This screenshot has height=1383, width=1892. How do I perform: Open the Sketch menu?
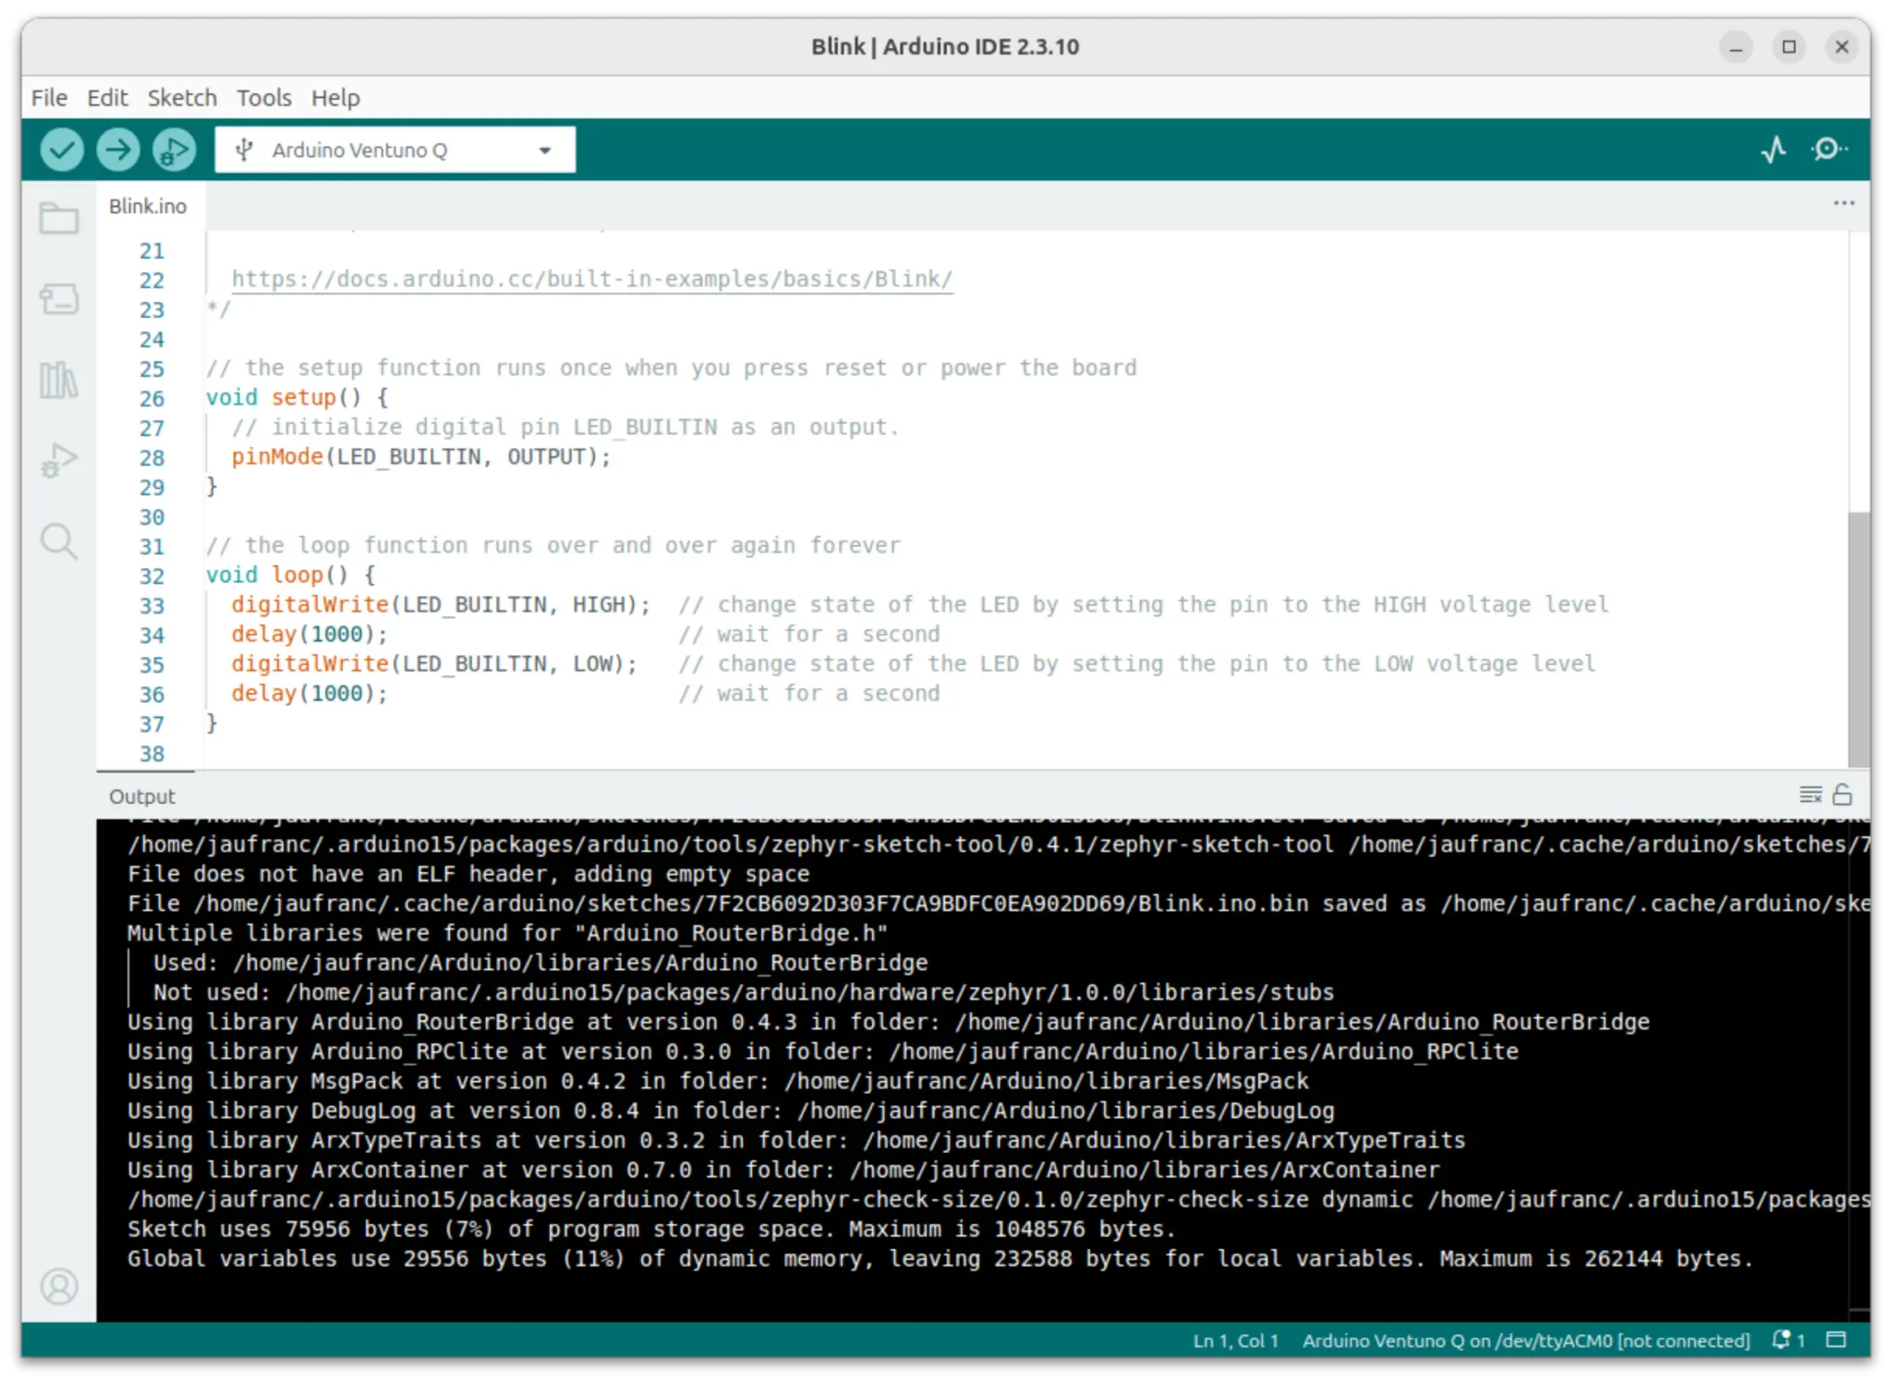click(x=182, y=97)
